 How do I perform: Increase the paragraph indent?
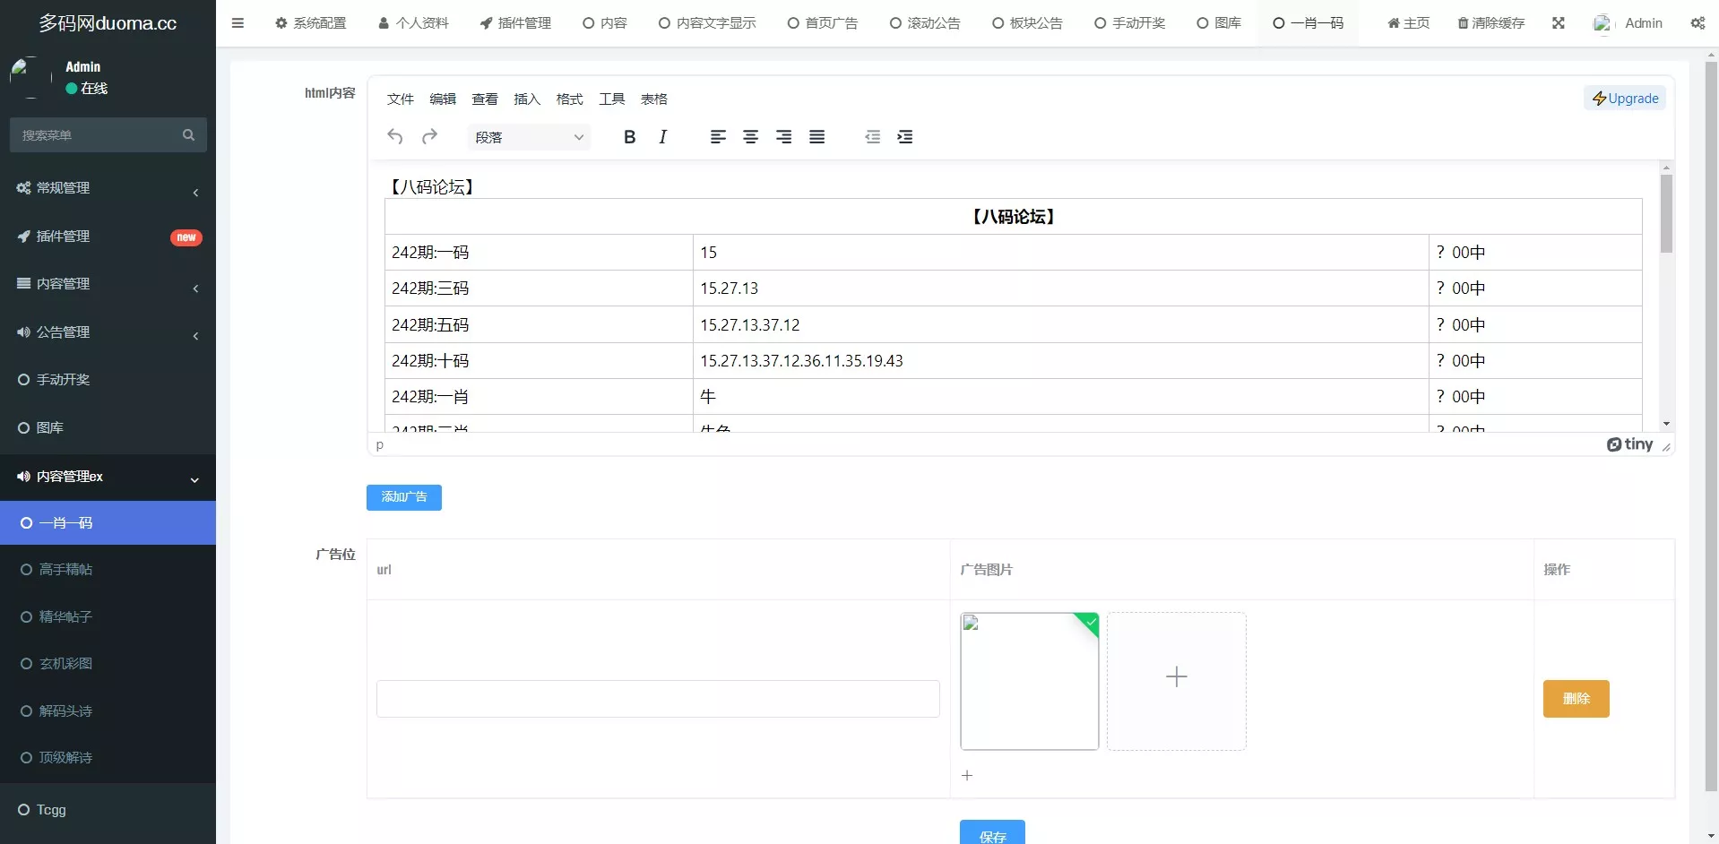tap(905, 136)
